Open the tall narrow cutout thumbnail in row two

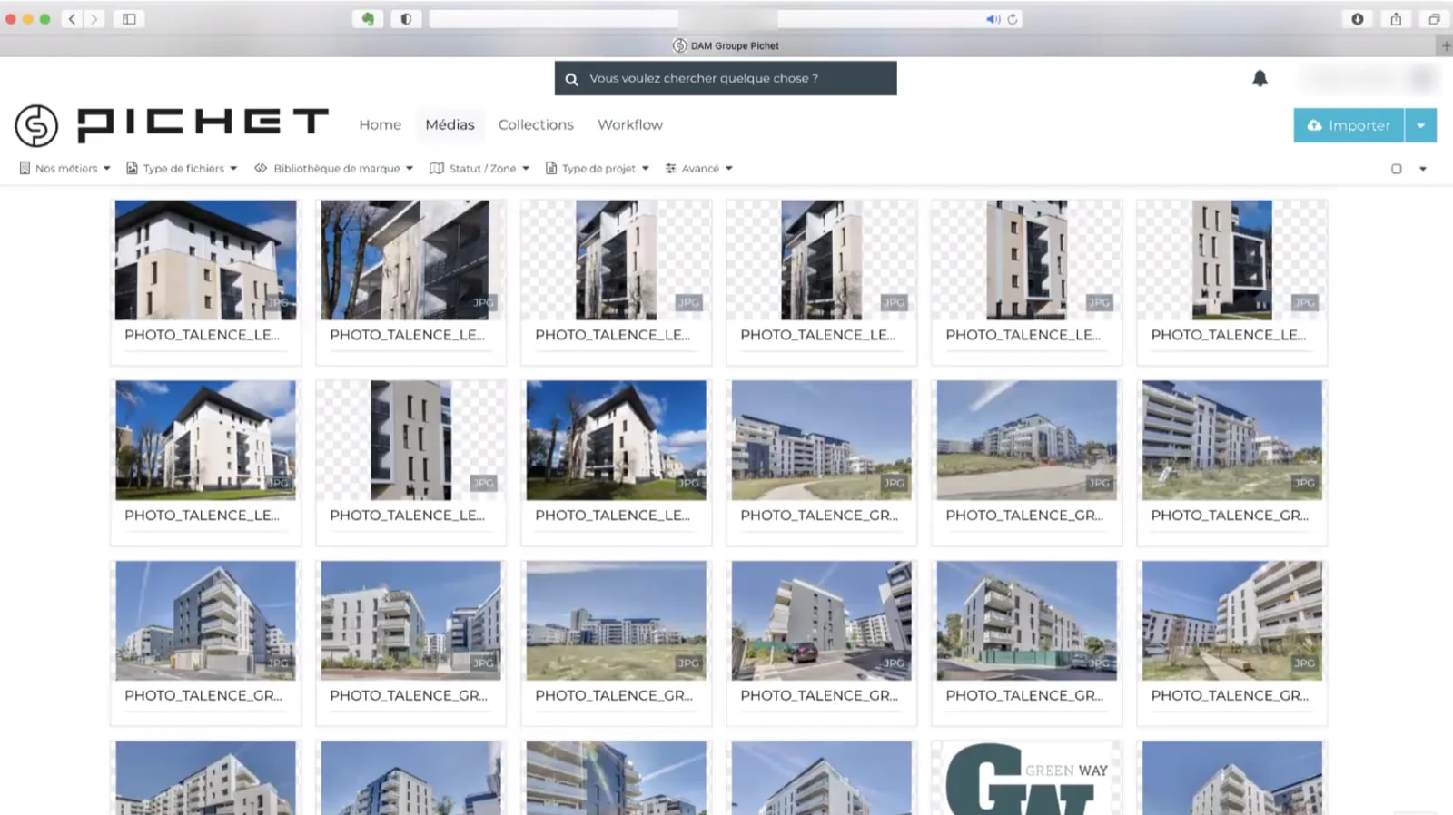[x=410, y=440]
